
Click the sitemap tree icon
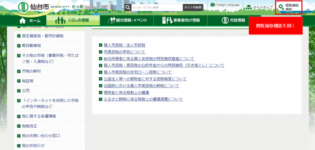coord(249,8)
